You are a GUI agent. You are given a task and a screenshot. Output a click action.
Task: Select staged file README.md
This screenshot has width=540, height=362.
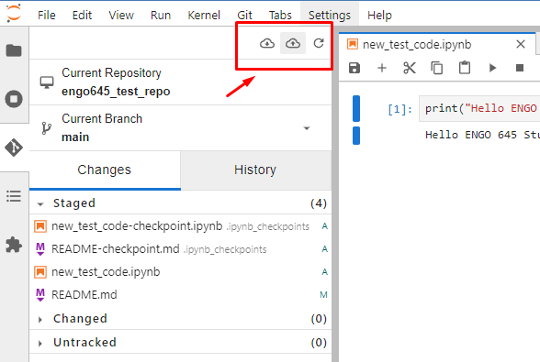180,295
